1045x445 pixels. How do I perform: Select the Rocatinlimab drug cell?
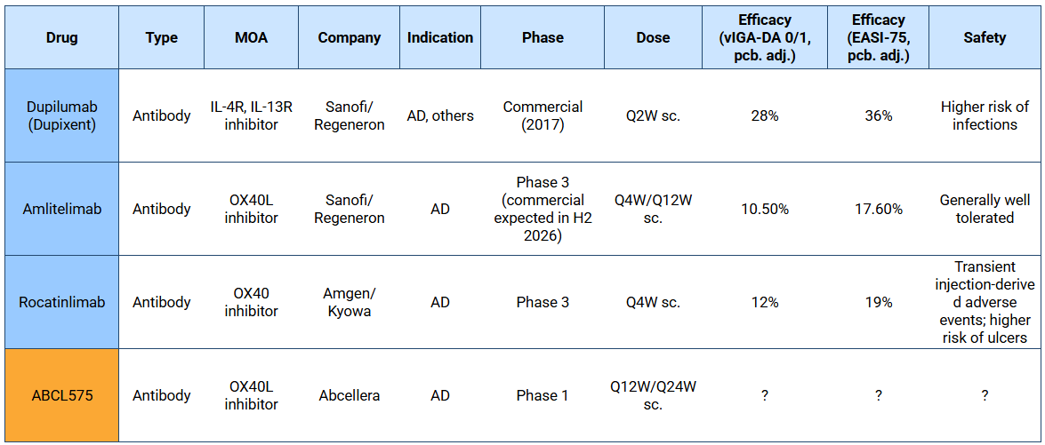coord(61,302)
